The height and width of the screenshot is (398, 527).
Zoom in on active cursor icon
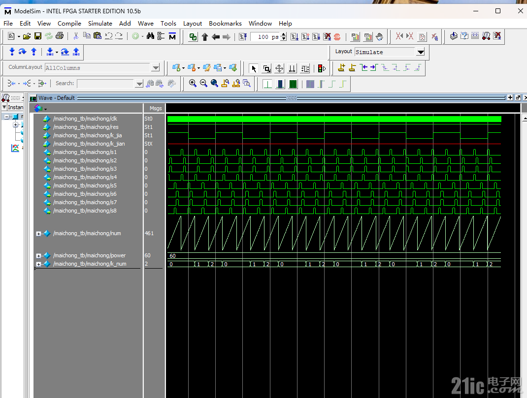225,83
